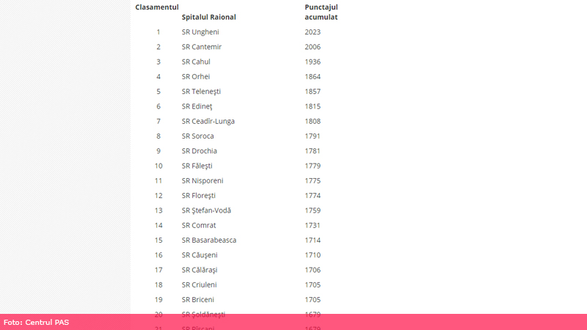
Task: Select the SR Ceadîr-Lunga row
Action: point(208,121)
